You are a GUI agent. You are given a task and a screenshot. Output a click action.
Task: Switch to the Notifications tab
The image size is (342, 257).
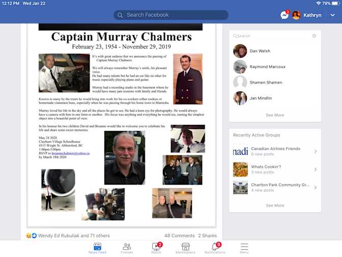pyautogui.click(x=215, y=248)
